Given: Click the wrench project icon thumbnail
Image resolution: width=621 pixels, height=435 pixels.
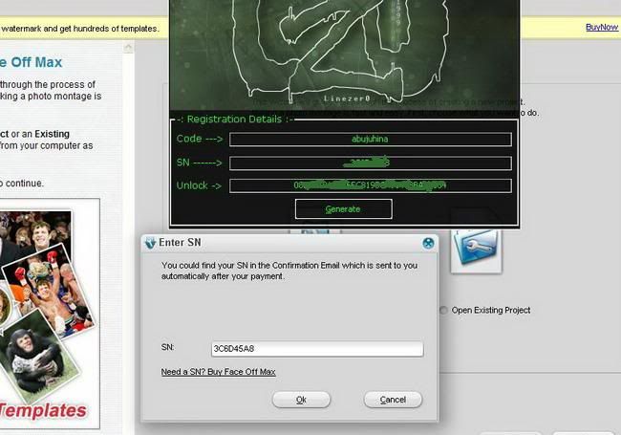Looking at the screenshot, I should (x=477, y=251).
